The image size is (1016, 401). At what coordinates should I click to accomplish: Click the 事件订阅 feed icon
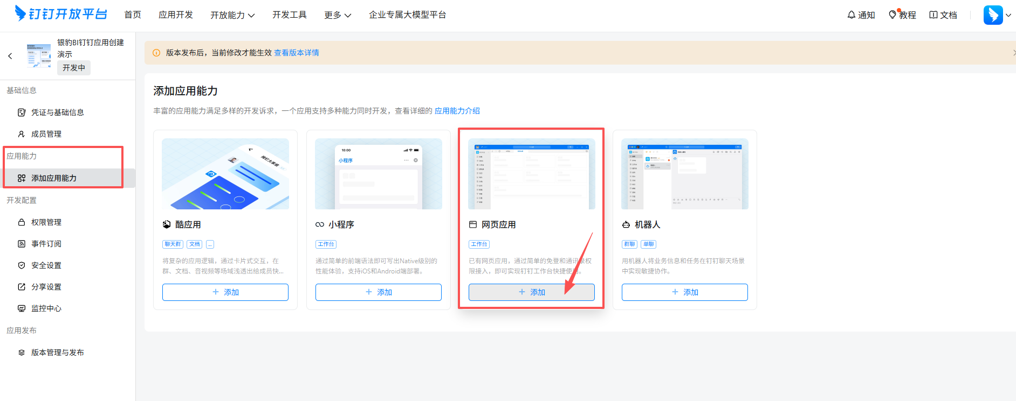tap(22, 244)
